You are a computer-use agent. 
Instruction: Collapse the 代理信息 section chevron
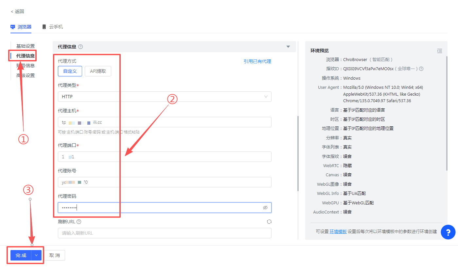tap(288, 47)
